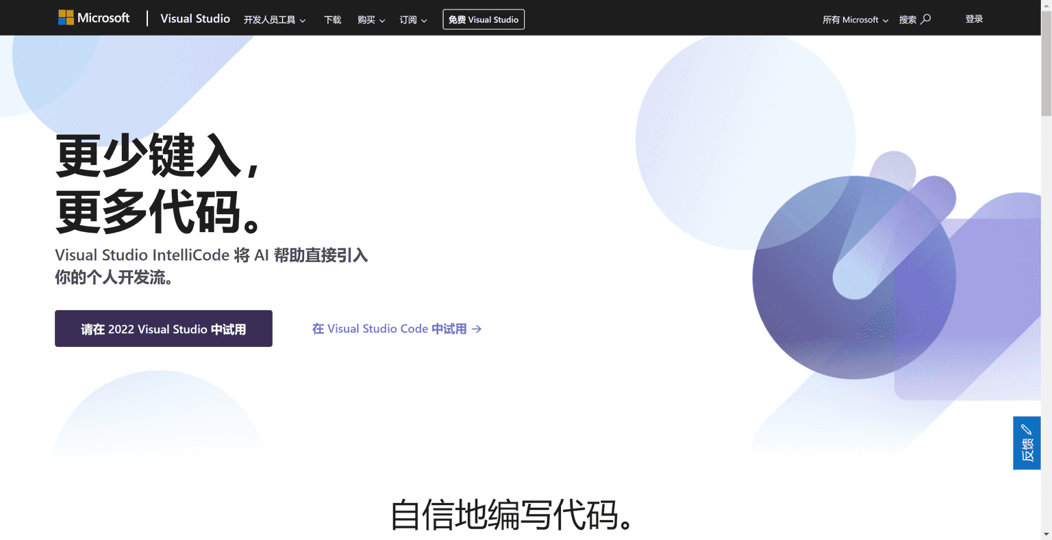1052x540 pixels.
Task: Open the 反馈 feedback side tab
Action: pos(1027,443)
